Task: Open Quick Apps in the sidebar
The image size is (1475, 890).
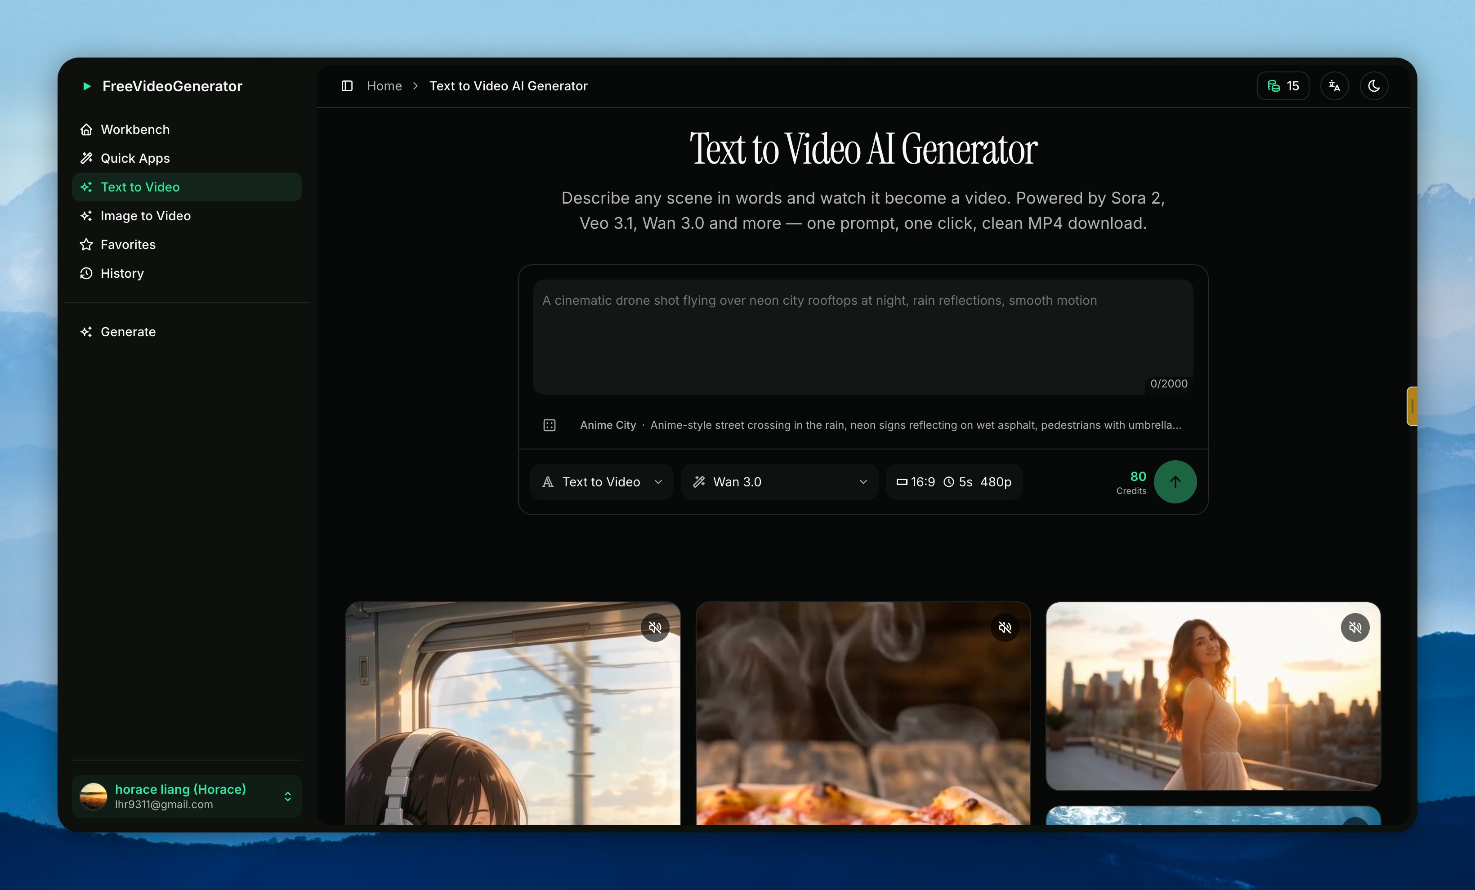Action: click(187, 158)
